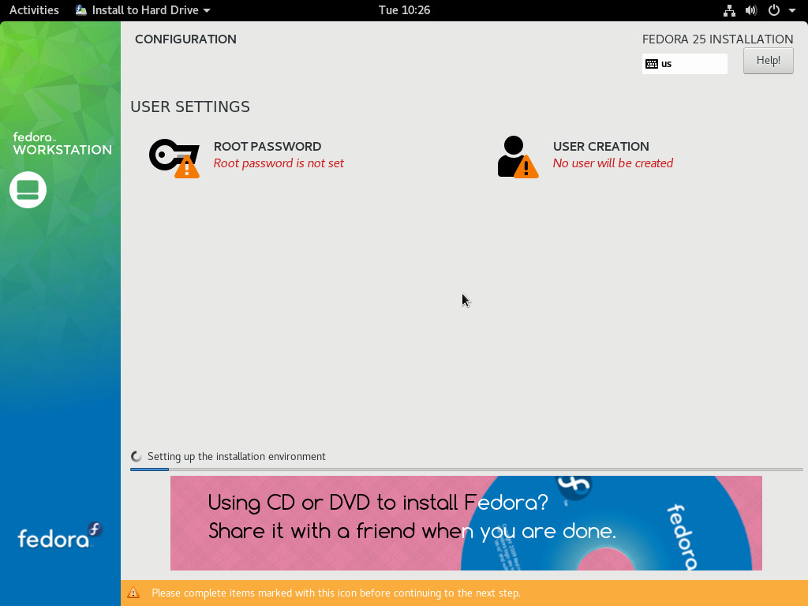Click the laptop icon under Fedora Workstation

tap(28, 189)
